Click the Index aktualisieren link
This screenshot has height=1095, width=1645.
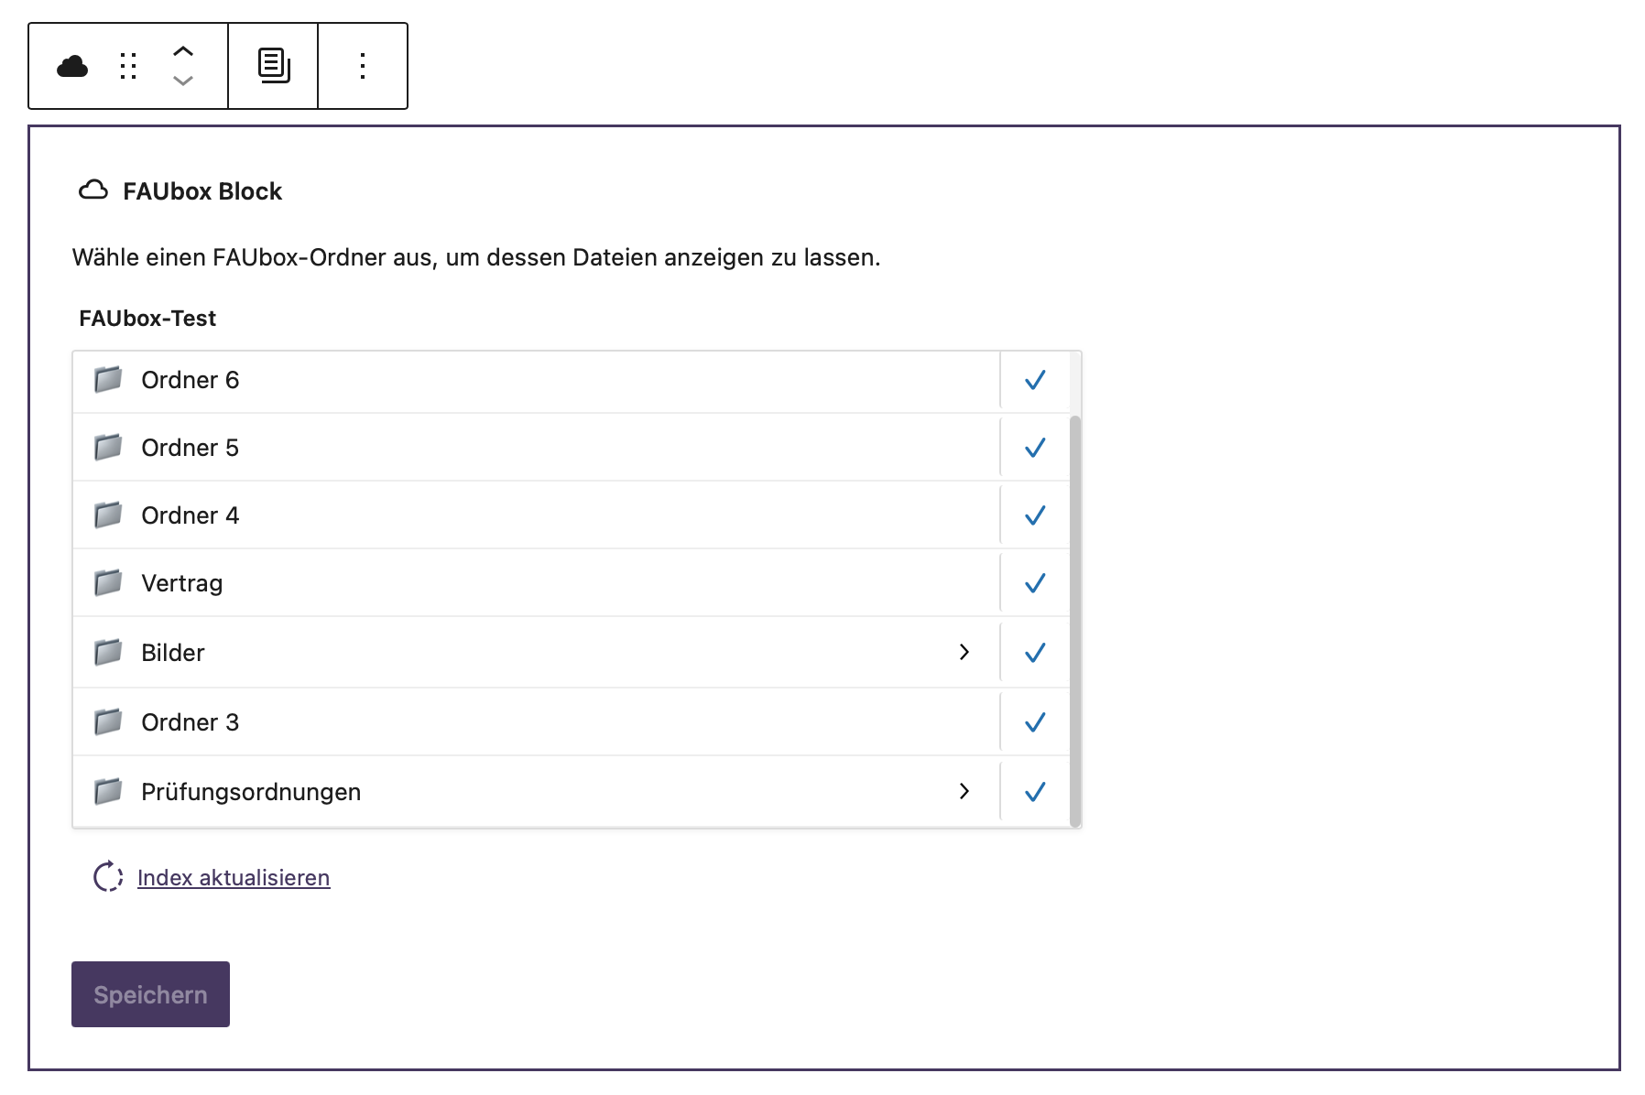(x=234, y=877)
